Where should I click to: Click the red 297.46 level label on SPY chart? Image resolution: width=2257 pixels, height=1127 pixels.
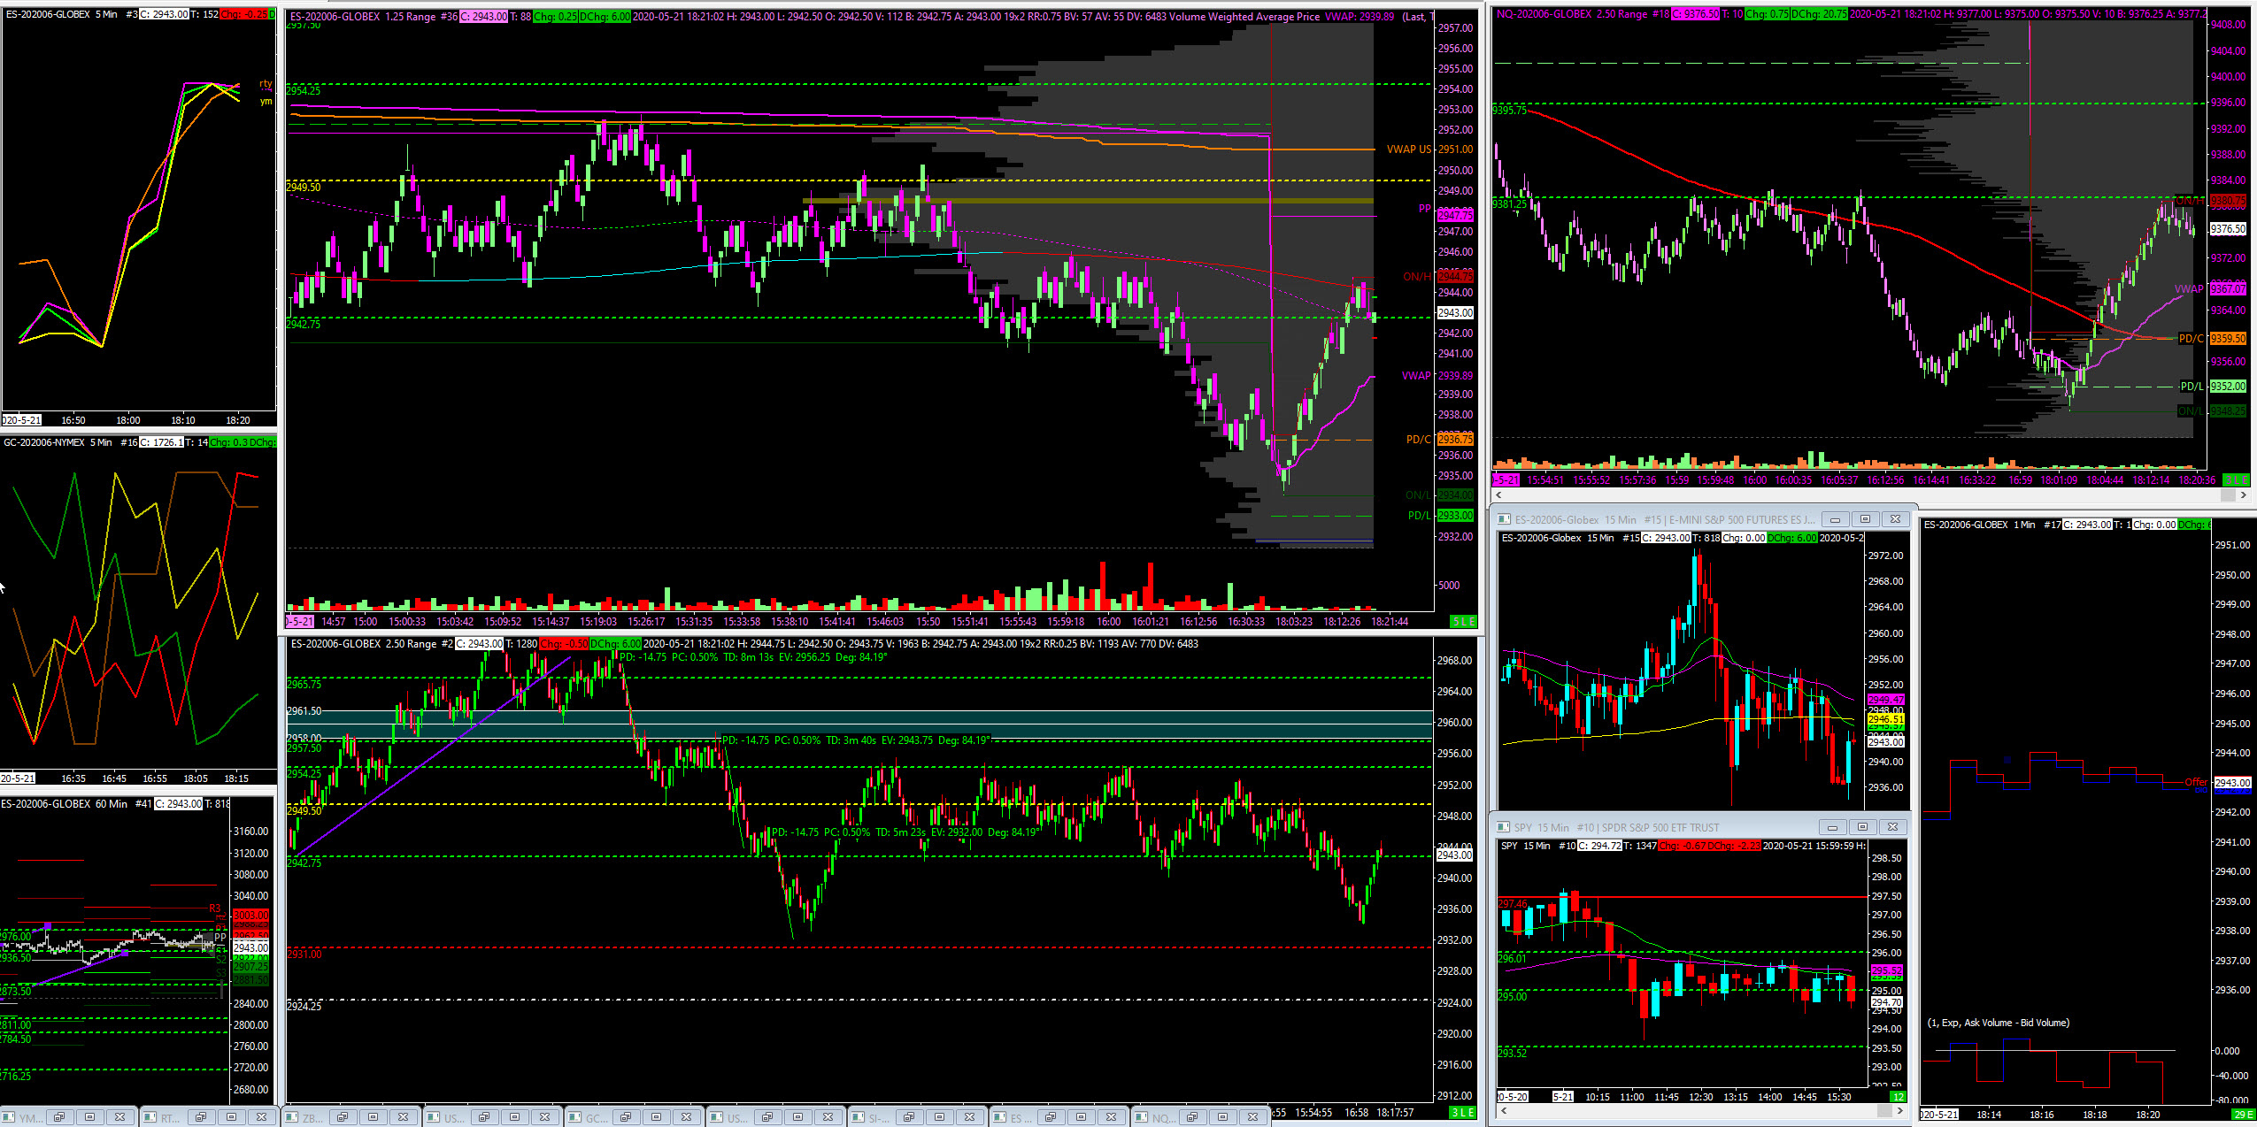coord(1513,904)
